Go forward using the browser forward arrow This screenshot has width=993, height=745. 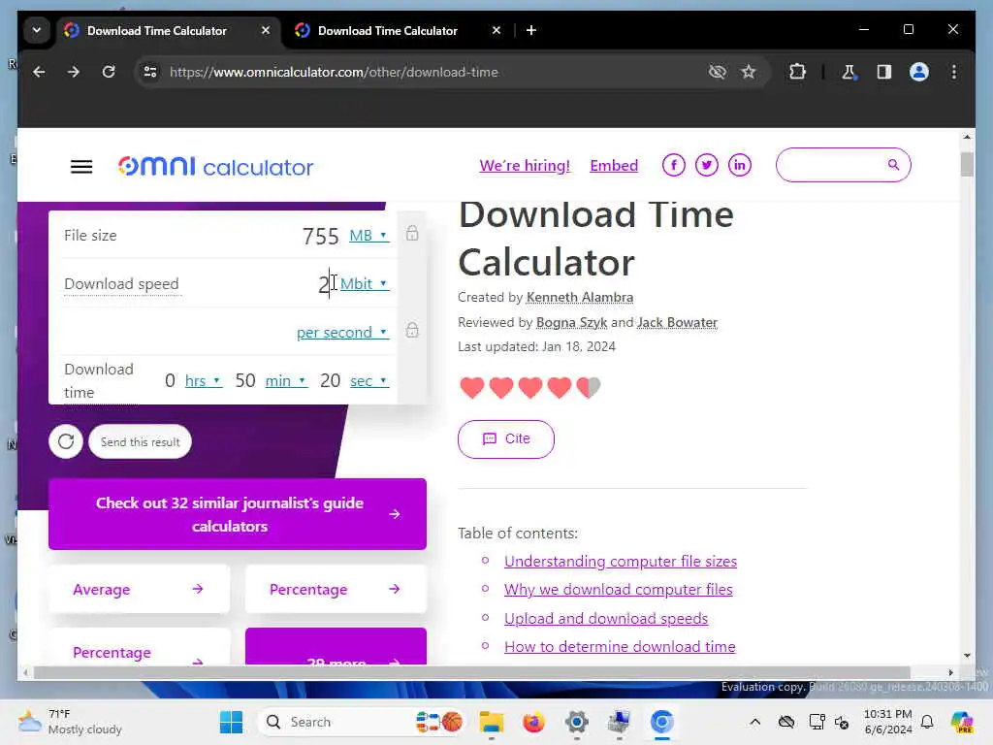tap(74, 72)
